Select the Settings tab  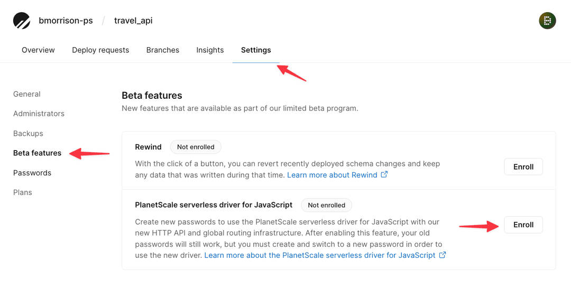click(x=256, y=50)
